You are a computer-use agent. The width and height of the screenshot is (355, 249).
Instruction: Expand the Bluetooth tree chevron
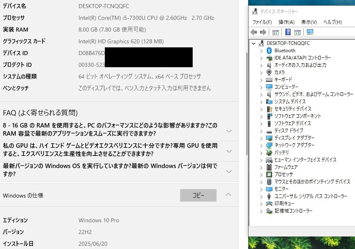[x=261, y=51]
